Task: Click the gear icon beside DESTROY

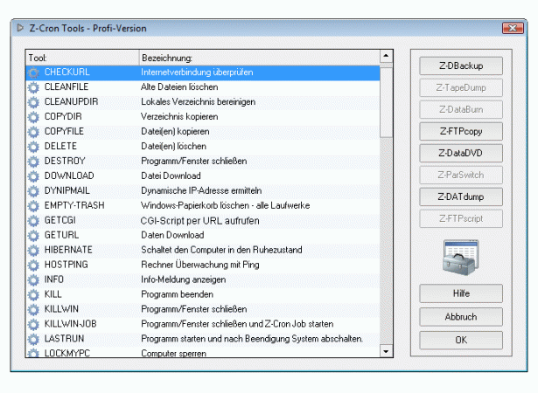Action: (x=33, y=162)
